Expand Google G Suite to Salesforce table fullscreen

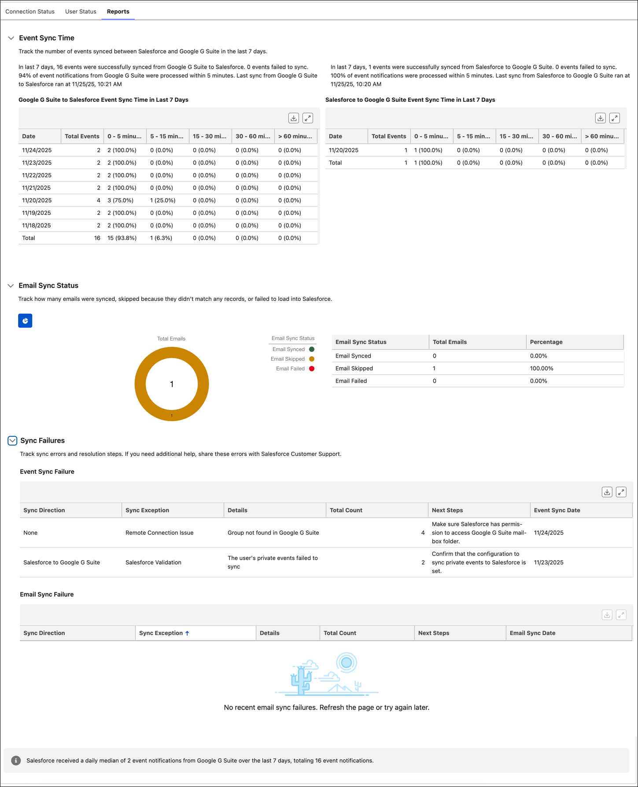coord(308,118)
